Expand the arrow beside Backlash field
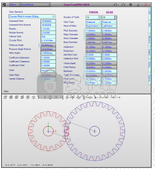Viewport: 155px width, 169px height. [x=85, y=71]
